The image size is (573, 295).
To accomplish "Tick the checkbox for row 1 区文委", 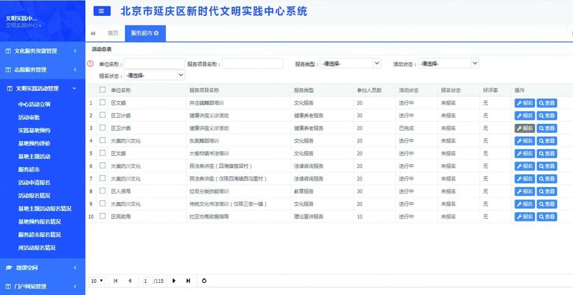I will click(102, 103).
